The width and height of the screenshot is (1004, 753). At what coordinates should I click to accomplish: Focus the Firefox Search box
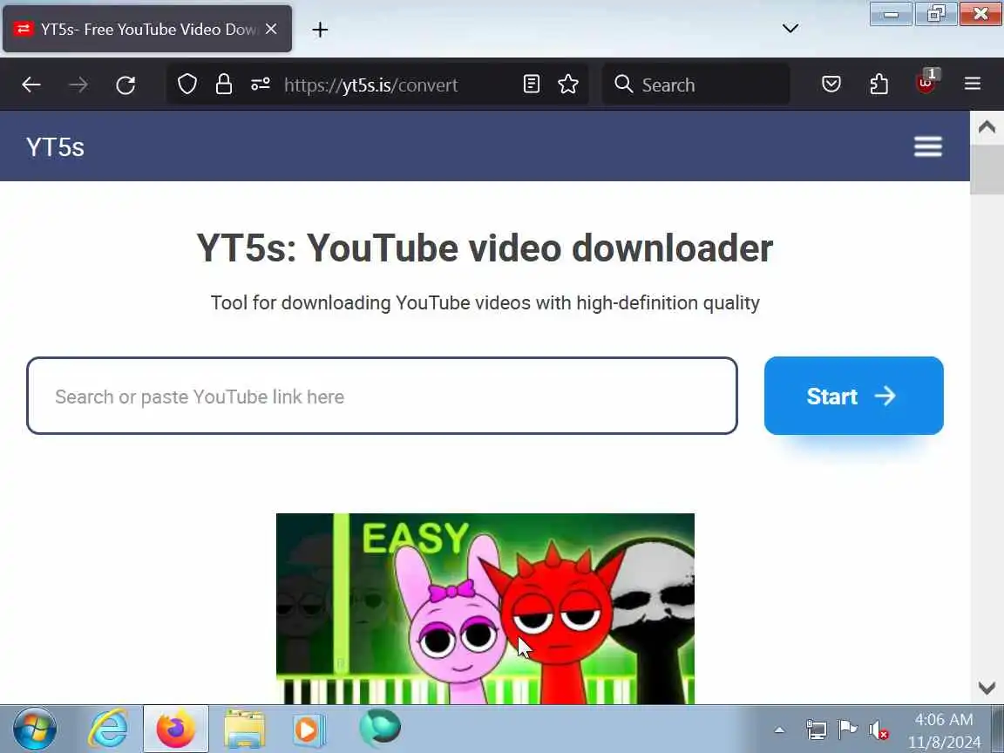(696, 85)
